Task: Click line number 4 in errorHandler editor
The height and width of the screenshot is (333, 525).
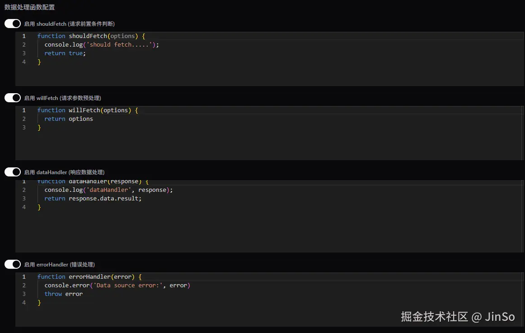Action: (x=24, y=302)
